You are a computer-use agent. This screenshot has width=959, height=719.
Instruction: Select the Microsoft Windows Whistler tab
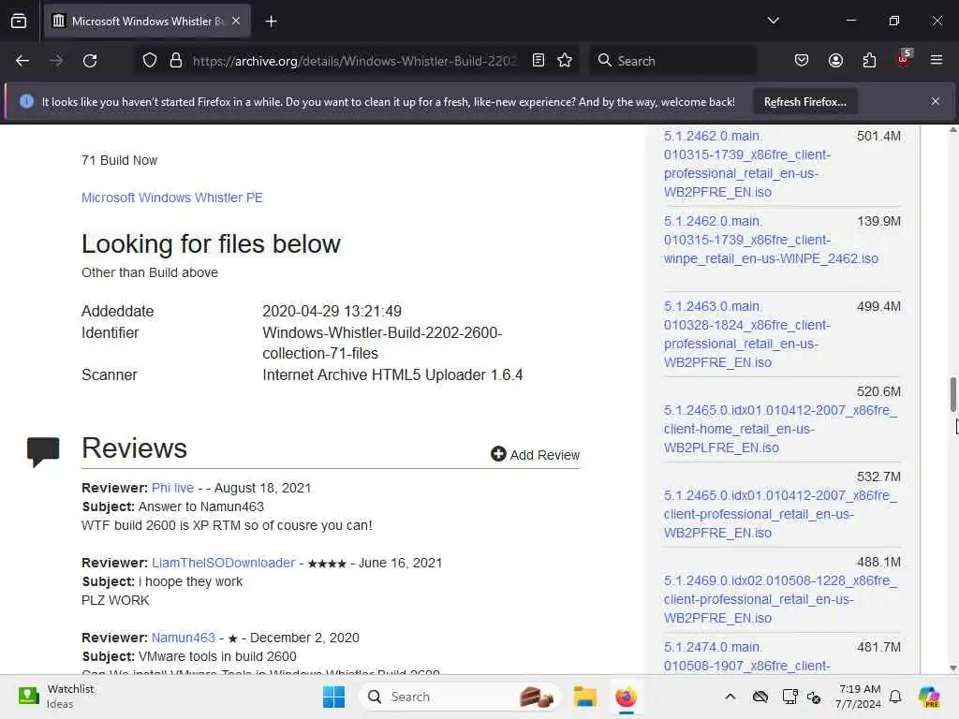pos(147,22)
